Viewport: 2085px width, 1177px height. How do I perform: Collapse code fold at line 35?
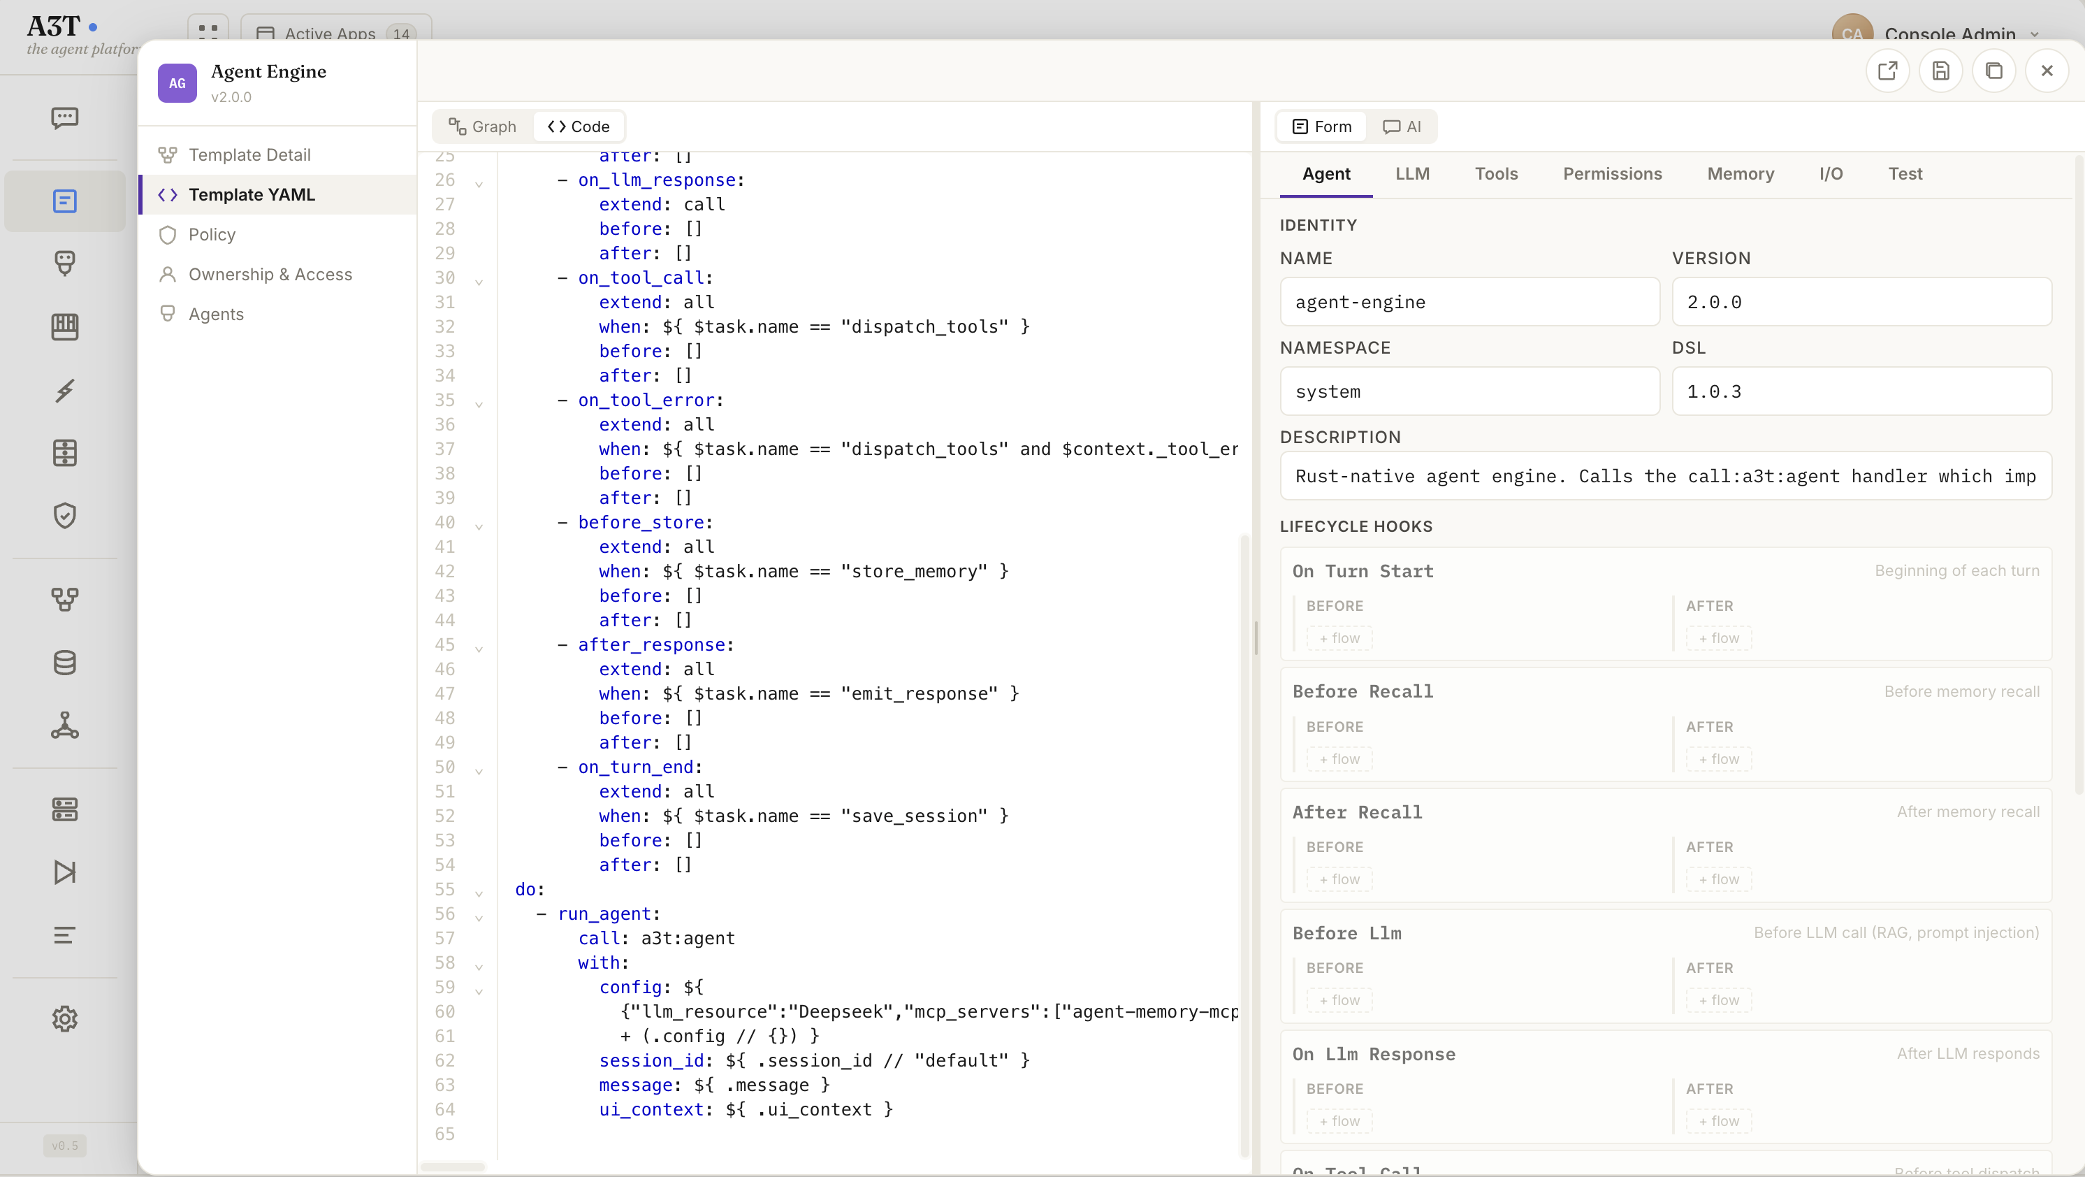(x=479, y=404)
